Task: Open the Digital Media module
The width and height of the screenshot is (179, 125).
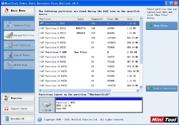Action: [19, 55]
